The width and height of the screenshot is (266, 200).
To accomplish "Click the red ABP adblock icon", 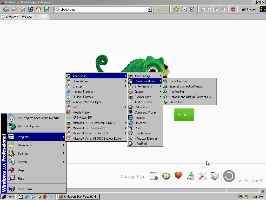I will [x=233, y=9].
